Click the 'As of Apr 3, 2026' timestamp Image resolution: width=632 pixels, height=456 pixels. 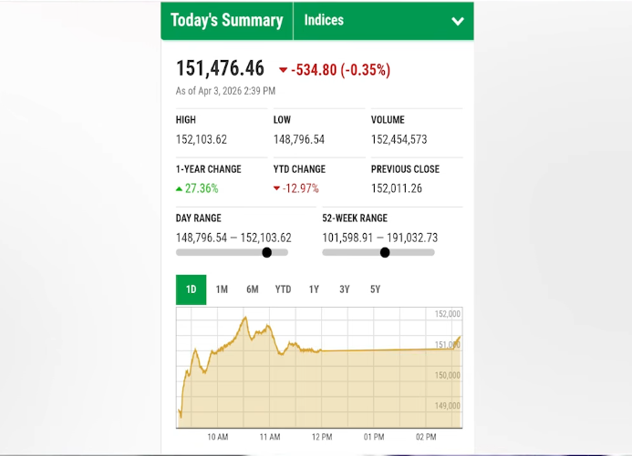[x=225, y=91]
